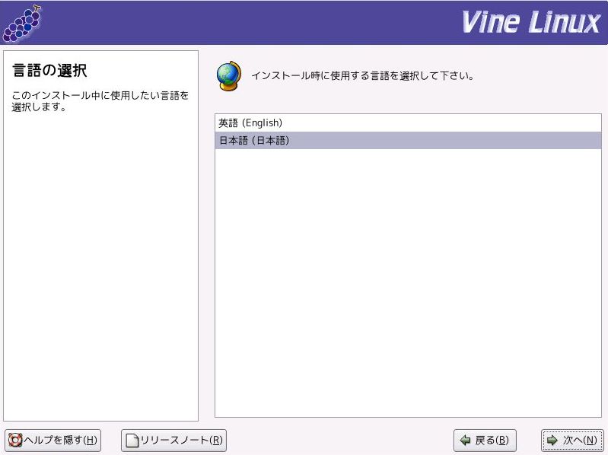Click the globe icon beside language prompt

coord(229,75)
